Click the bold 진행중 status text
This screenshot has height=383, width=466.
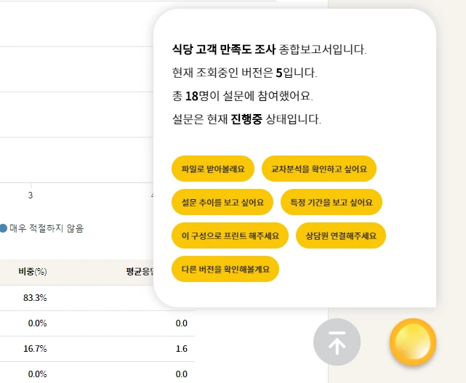pyautogui.click(x=246, y=119)
